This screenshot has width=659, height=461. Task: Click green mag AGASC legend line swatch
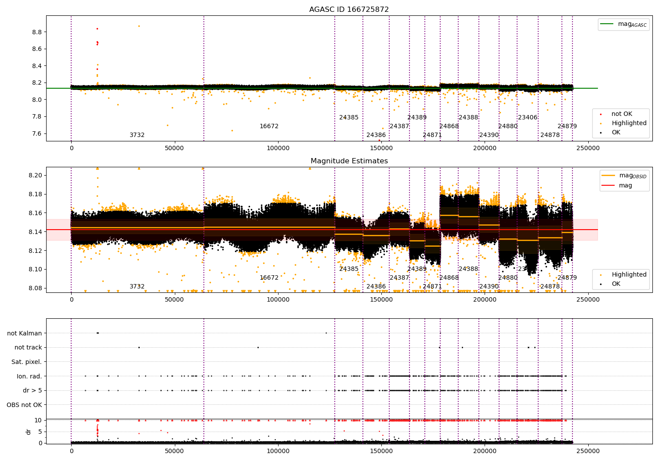607,24
